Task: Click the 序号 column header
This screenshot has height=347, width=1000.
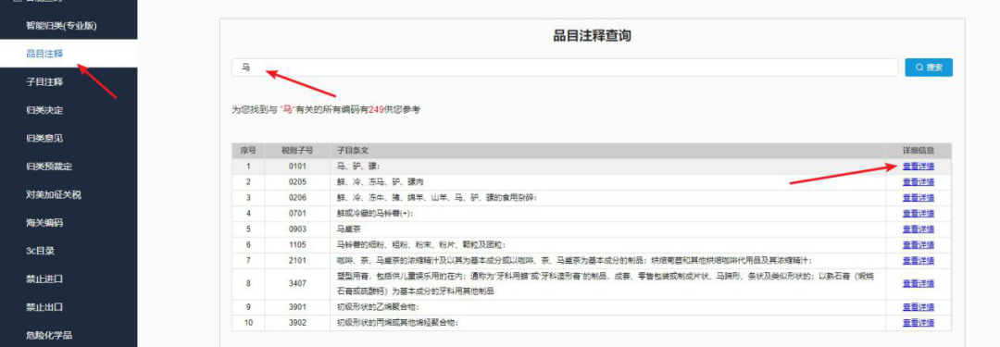Action: pos(248,151)
